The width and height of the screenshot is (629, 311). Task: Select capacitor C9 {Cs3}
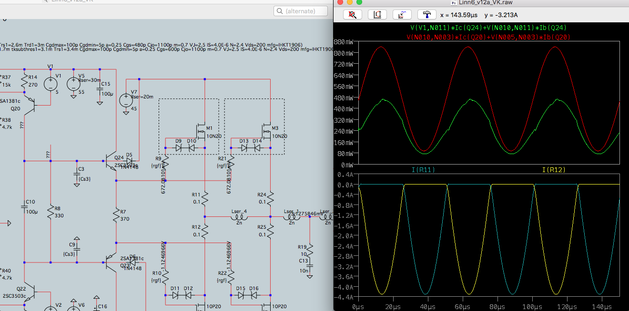tap(77, 249)
